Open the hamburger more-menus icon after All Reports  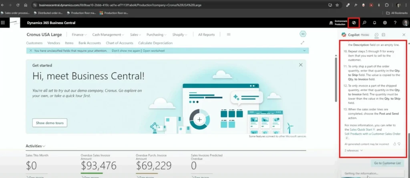pos(229,34)
